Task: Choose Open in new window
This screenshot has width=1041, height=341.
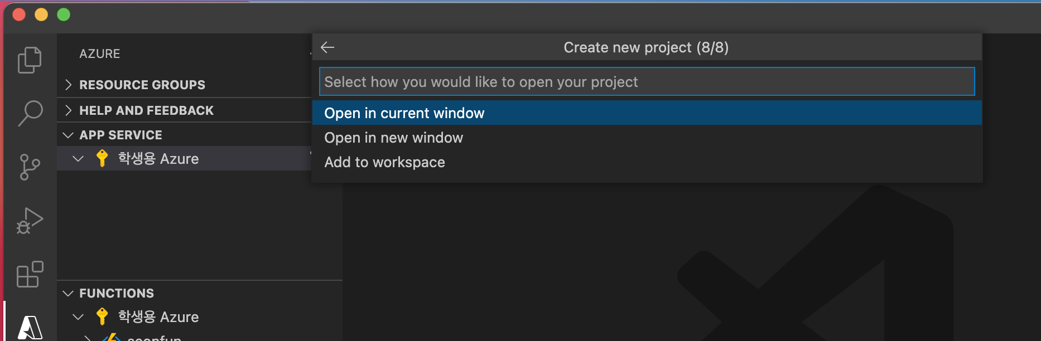Action: pyautogui.click(x=393, y=138)
